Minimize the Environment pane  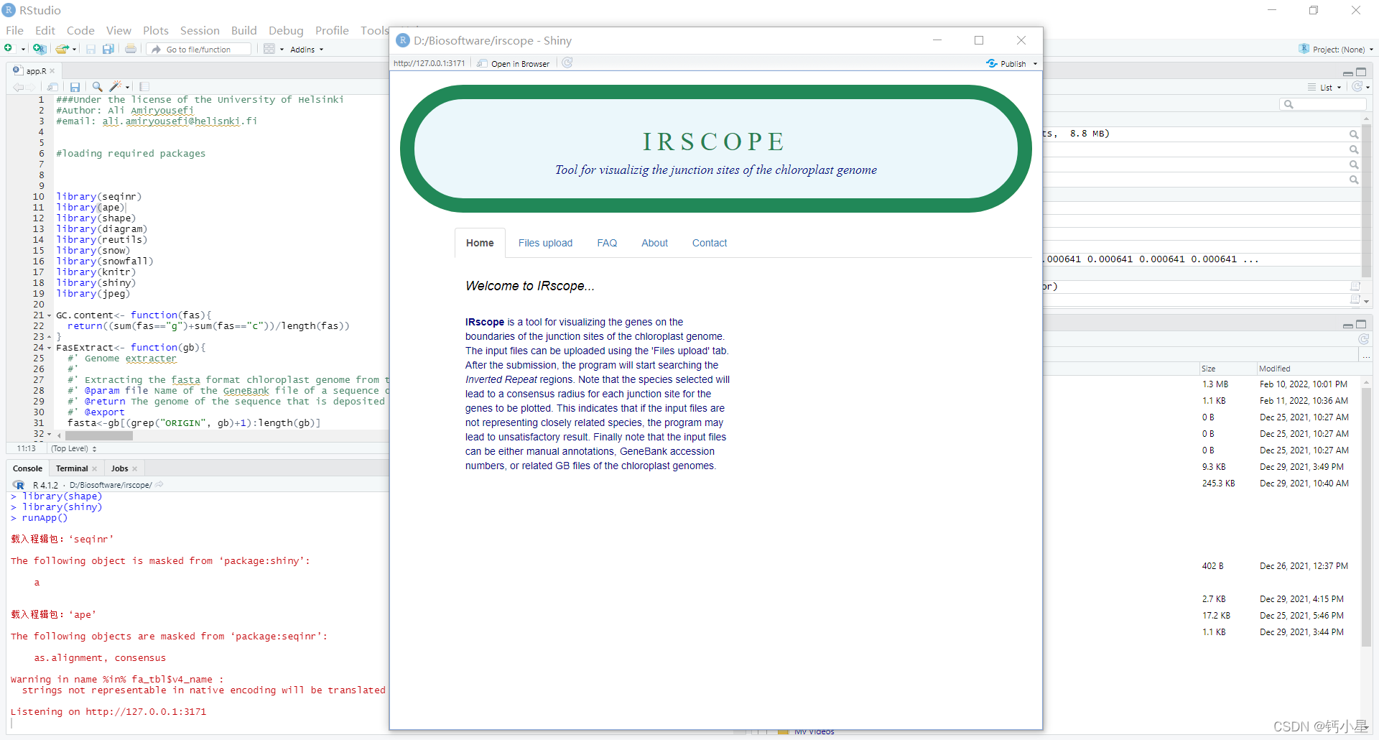tap(1347, 73)
